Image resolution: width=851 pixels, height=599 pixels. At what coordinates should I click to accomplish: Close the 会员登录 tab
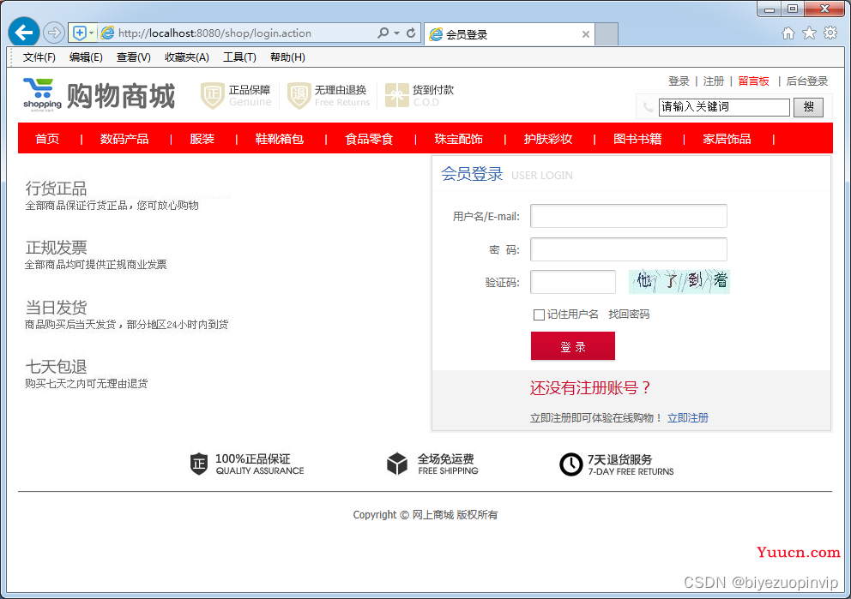pyautogui.click(x=586, y=34)
